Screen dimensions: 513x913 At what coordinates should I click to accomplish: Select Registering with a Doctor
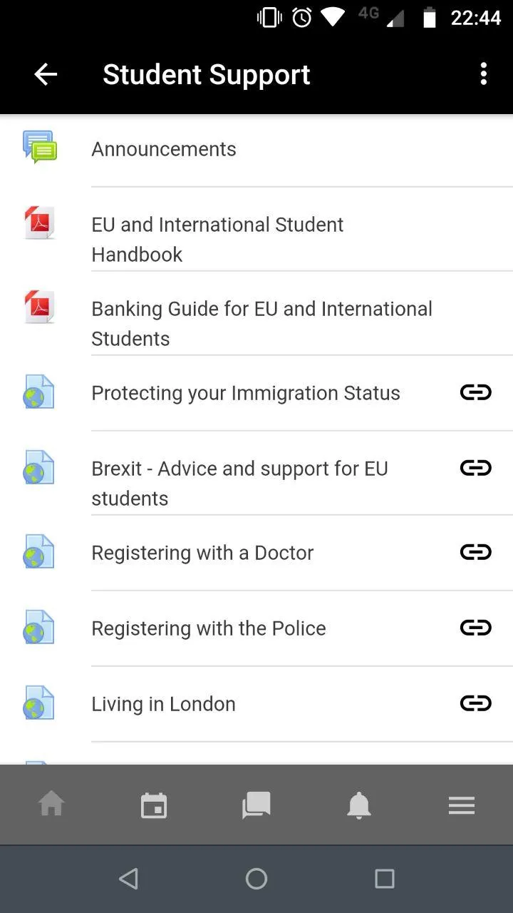point(202,553)
